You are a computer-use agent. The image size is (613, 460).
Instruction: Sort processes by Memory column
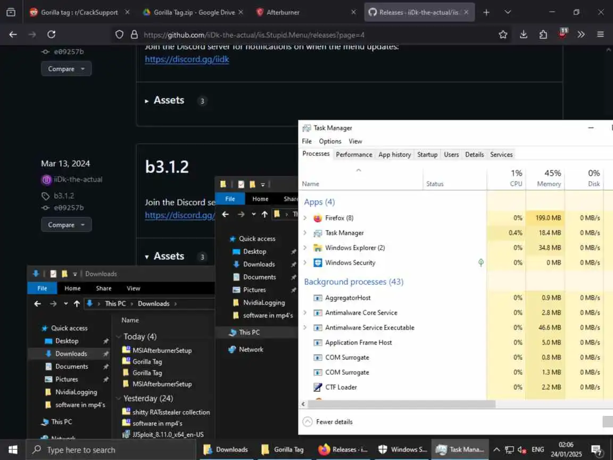tap(545, 178)
